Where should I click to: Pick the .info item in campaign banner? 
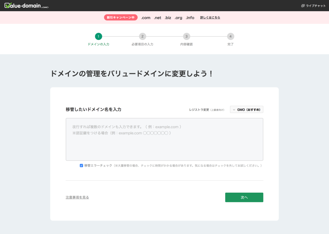pos(190,18)
